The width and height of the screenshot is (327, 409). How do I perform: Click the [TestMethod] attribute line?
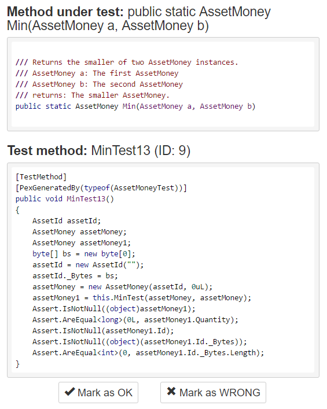[41, 177]
